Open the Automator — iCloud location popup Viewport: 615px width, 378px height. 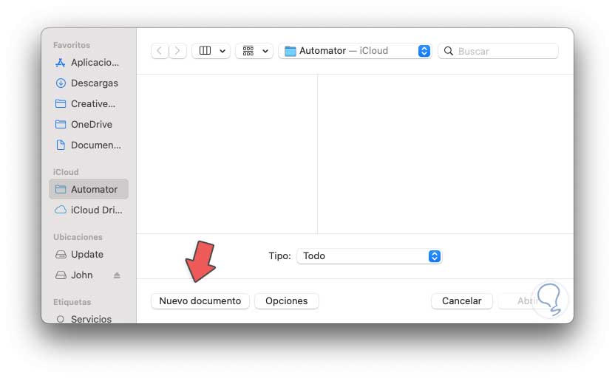click(x=355, y=51)
